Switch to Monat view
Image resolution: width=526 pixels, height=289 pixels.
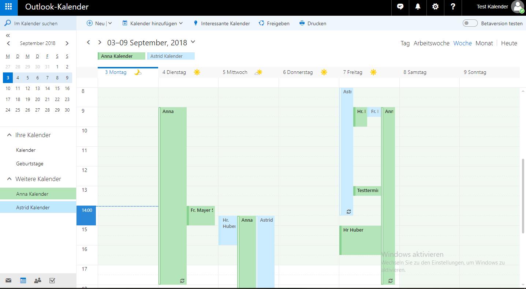coord(484,43)
